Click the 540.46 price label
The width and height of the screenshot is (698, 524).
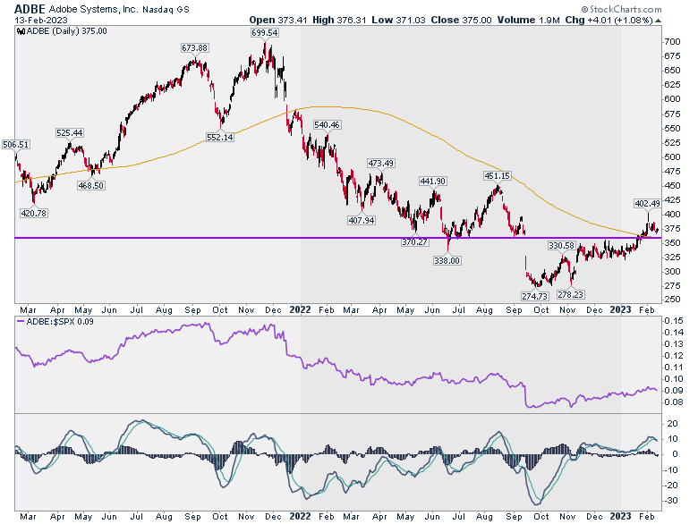click(328, 125)
